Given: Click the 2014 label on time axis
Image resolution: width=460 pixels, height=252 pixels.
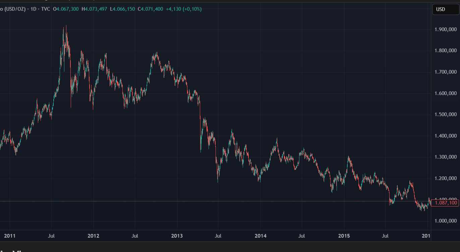Looking at the screenshot, I should coord(261,236).
